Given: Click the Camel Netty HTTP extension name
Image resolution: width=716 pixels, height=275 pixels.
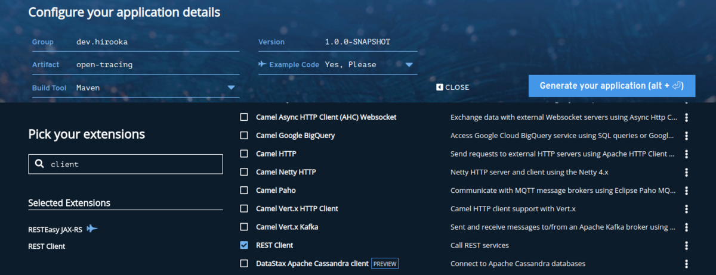Looking at the screenshot, I should pyautogui.click(x=286, y=172).
